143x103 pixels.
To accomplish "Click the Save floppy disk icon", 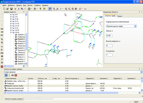I will [x=11, y=9].
